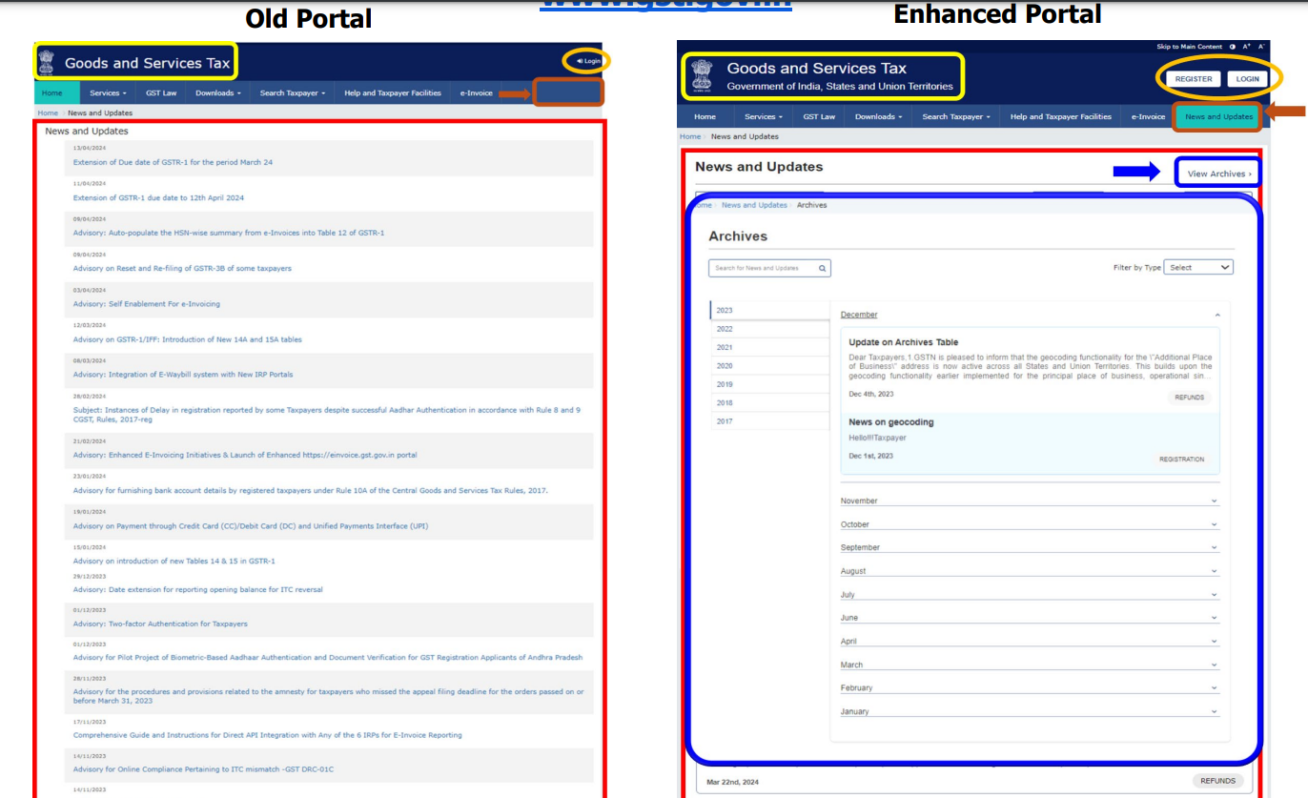The width and height of the screenshot is (1308, 798).
Task: Open Help and Taxpayer Facilities in Old Portal
Action: click(x=393, y=93)
